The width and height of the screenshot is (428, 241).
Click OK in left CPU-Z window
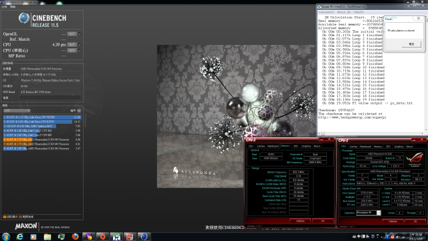pos(322,221)
